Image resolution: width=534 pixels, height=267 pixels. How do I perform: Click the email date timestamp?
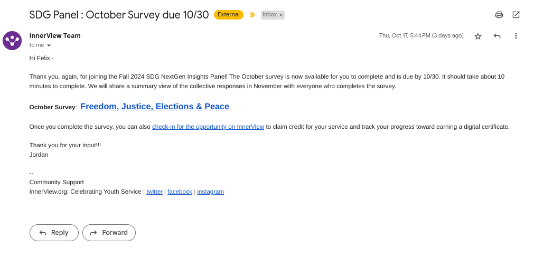[x=421, y=36]
